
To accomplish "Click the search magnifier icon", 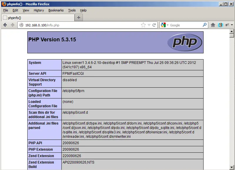I will coord(204,25).
